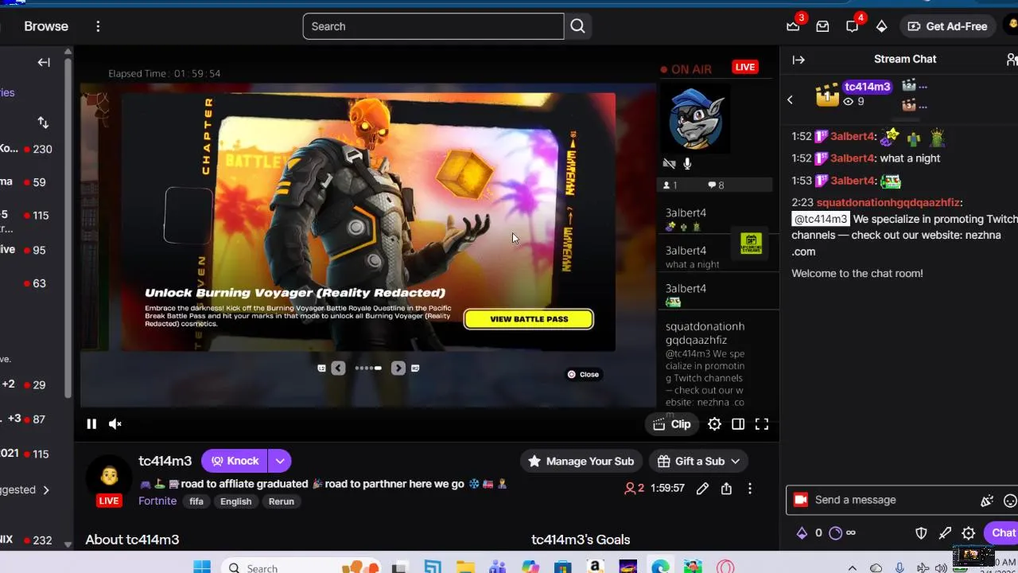
Task: Open the sidebar channel with 95 viewers
Action: point(32,250)
